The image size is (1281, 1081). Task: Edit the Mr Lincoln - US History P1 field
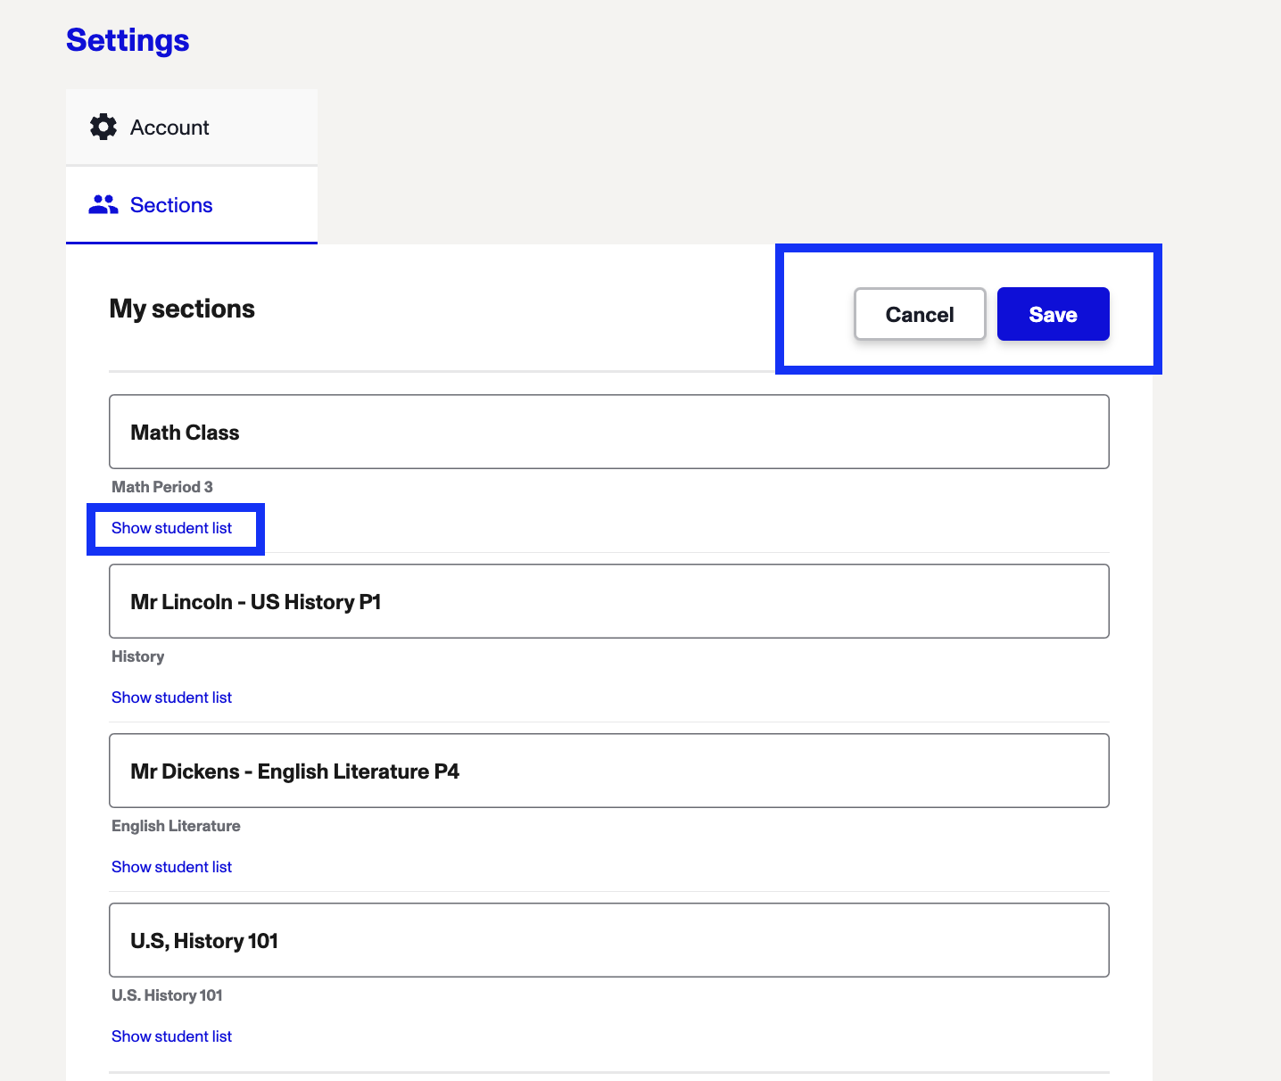point(609,601)
